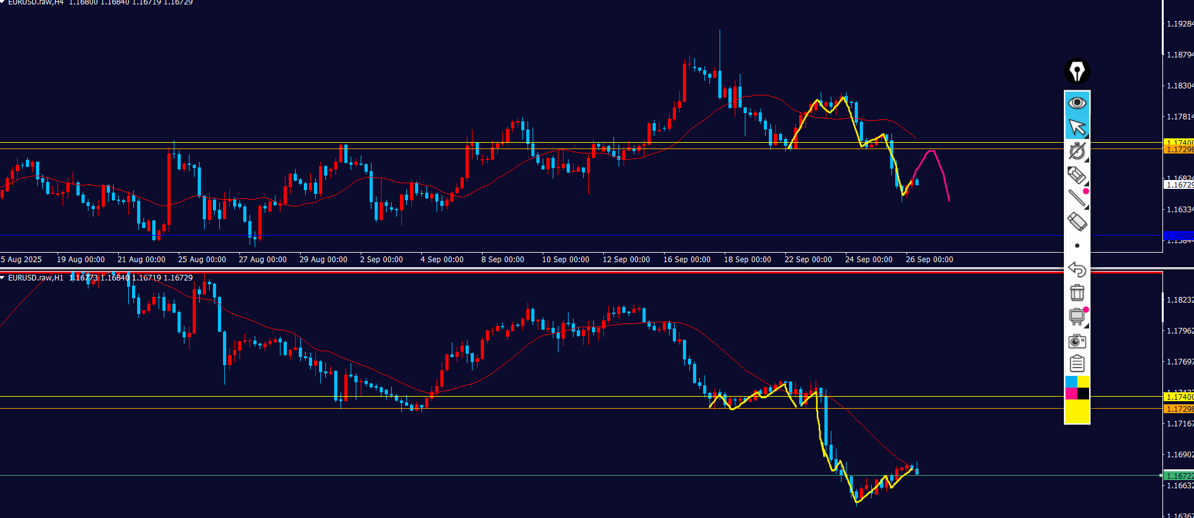Click the small dot brush size indicator

point(1077,246)
